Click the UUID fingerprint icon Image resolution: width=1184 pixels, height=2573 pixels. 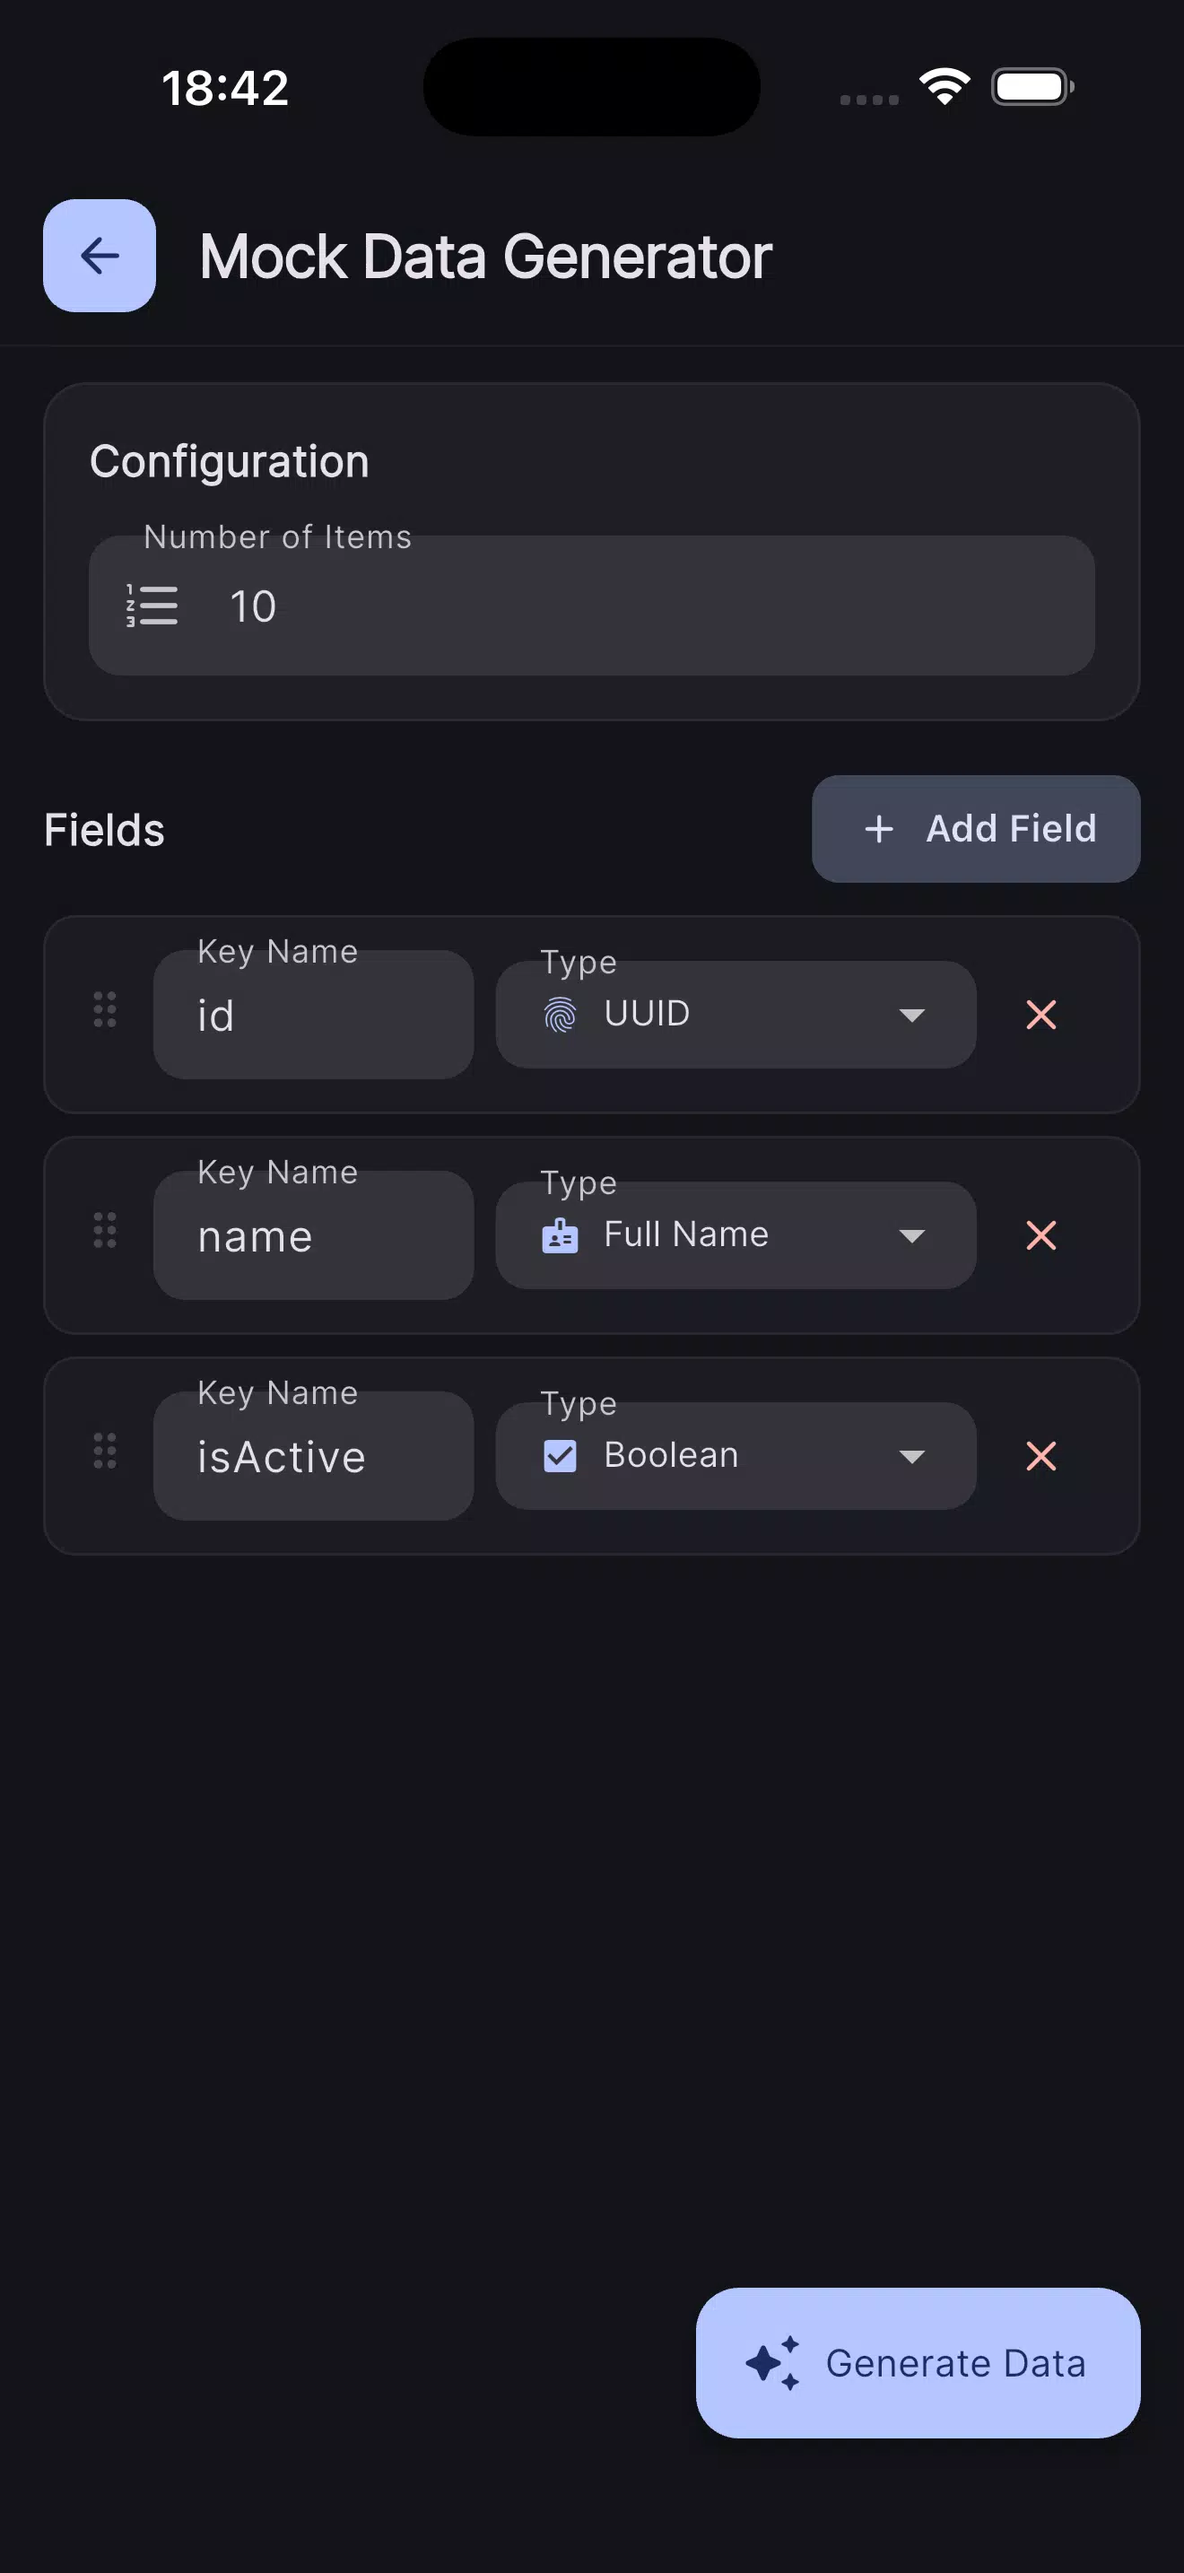click(x=560, y=1015)
